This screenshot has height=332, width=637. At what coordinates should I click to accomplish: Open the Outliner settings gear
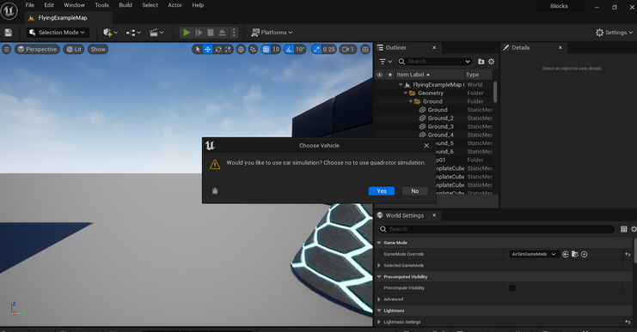tap(491, 61)
